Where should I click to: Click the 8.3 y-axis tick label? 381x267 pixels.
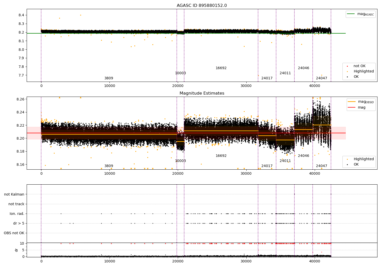click(x=21, y=24)
